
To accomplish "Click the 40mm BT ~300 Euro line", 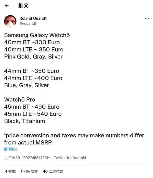I will pyautogui.click(x=32, y=42).
